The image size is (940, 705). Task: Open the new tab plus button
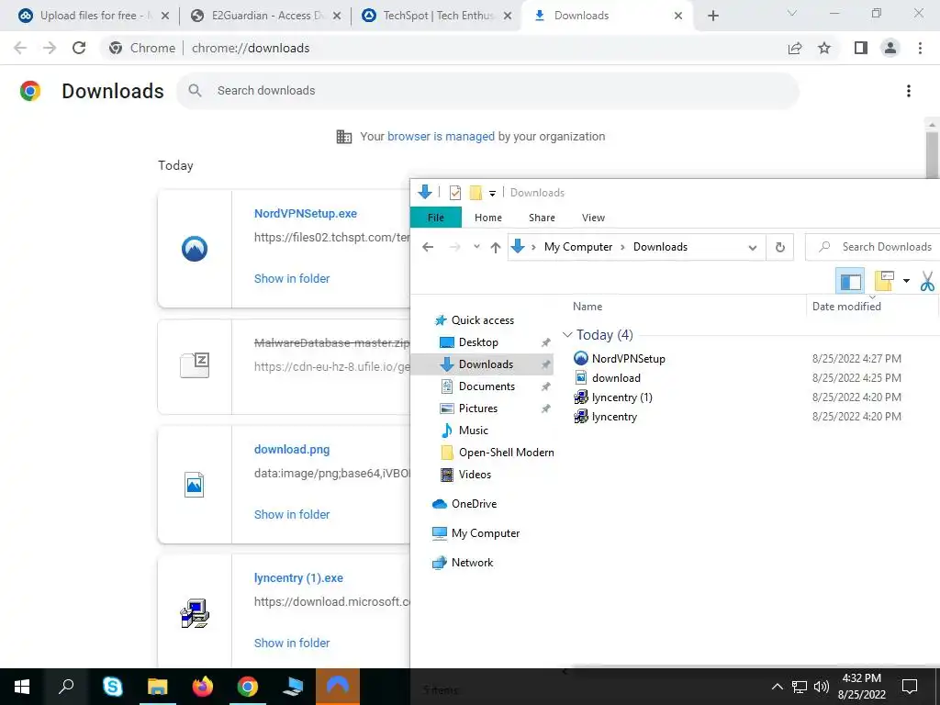[x=712, y=16]
